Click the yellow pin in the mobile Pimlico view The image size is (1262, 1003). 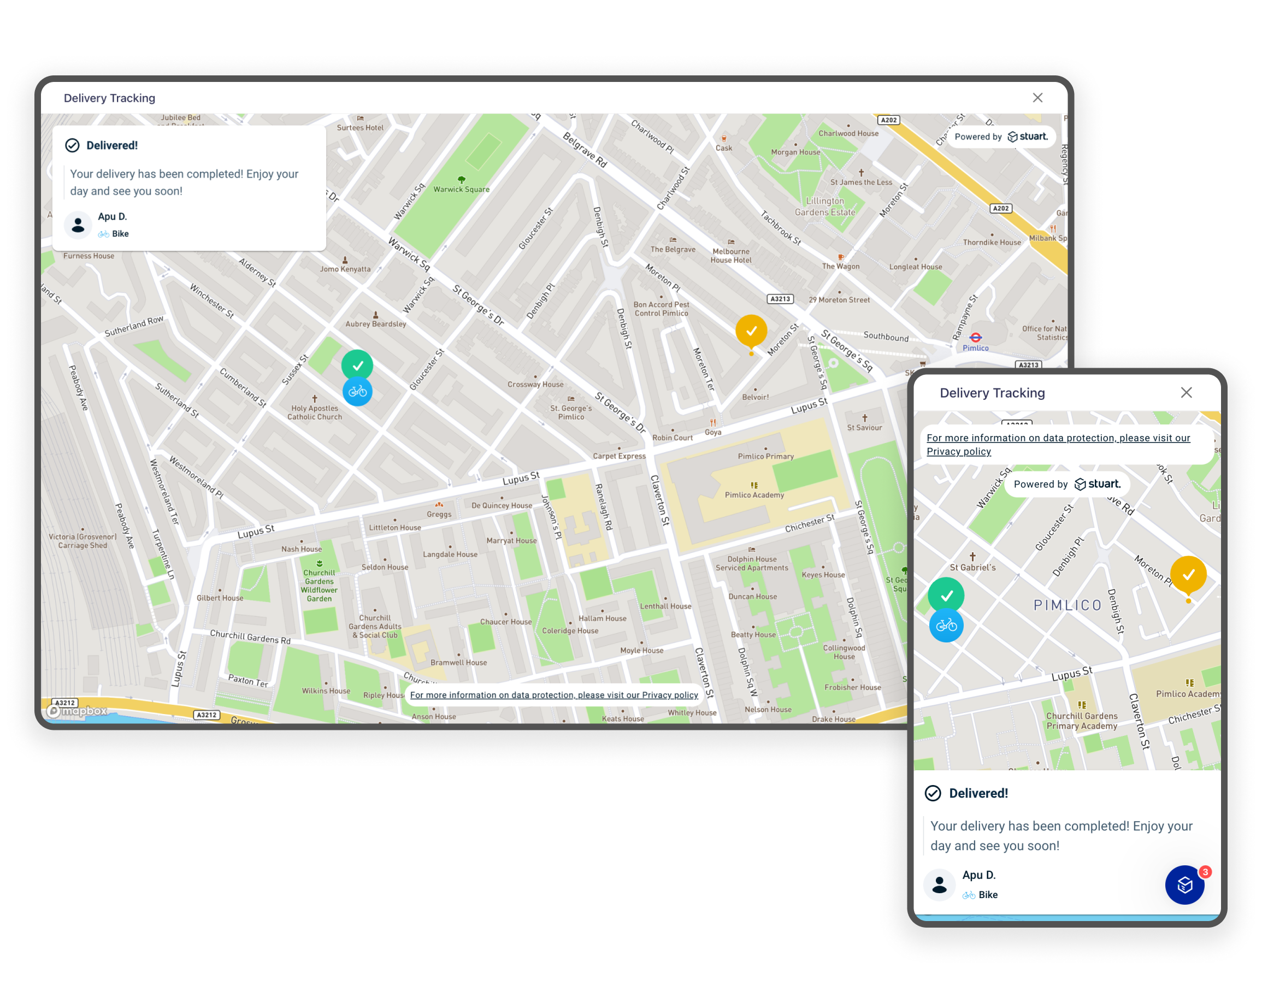(x=1189, y=574)
